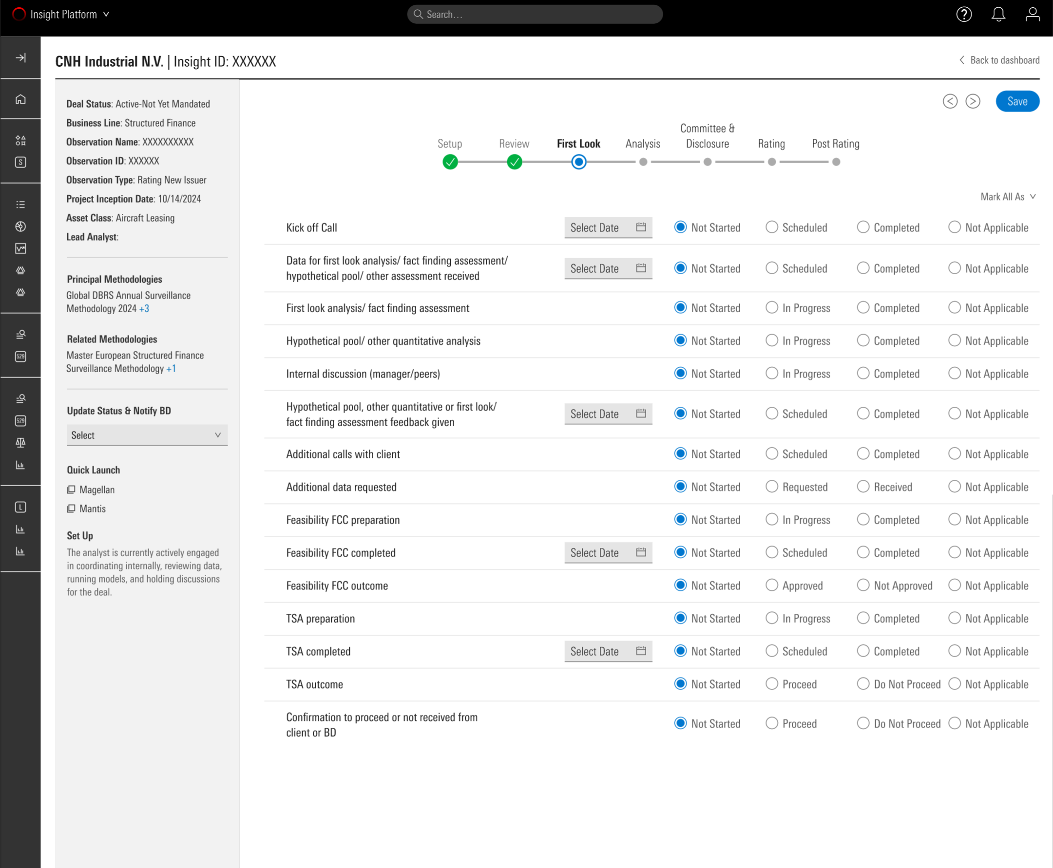Open the balance scales icon in sidebar
The image size is (1053, 868).
coord(20,442)
